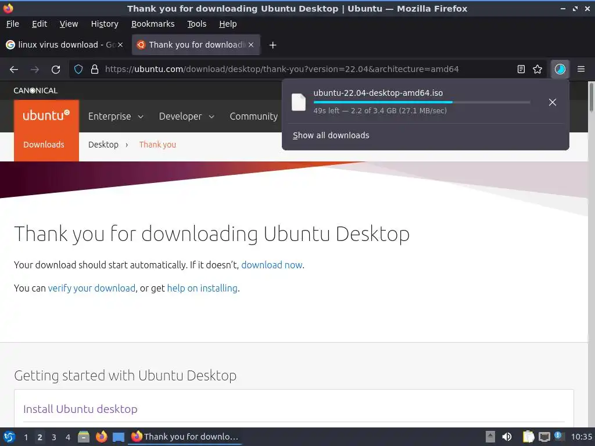The image size is (595, 446).
Task: Toggle reader view icon
Action: click(521, 69)
